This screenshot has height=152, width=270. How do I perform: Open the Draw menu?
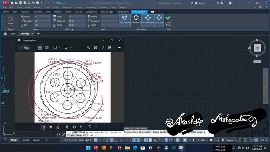[x=55, y=8]
